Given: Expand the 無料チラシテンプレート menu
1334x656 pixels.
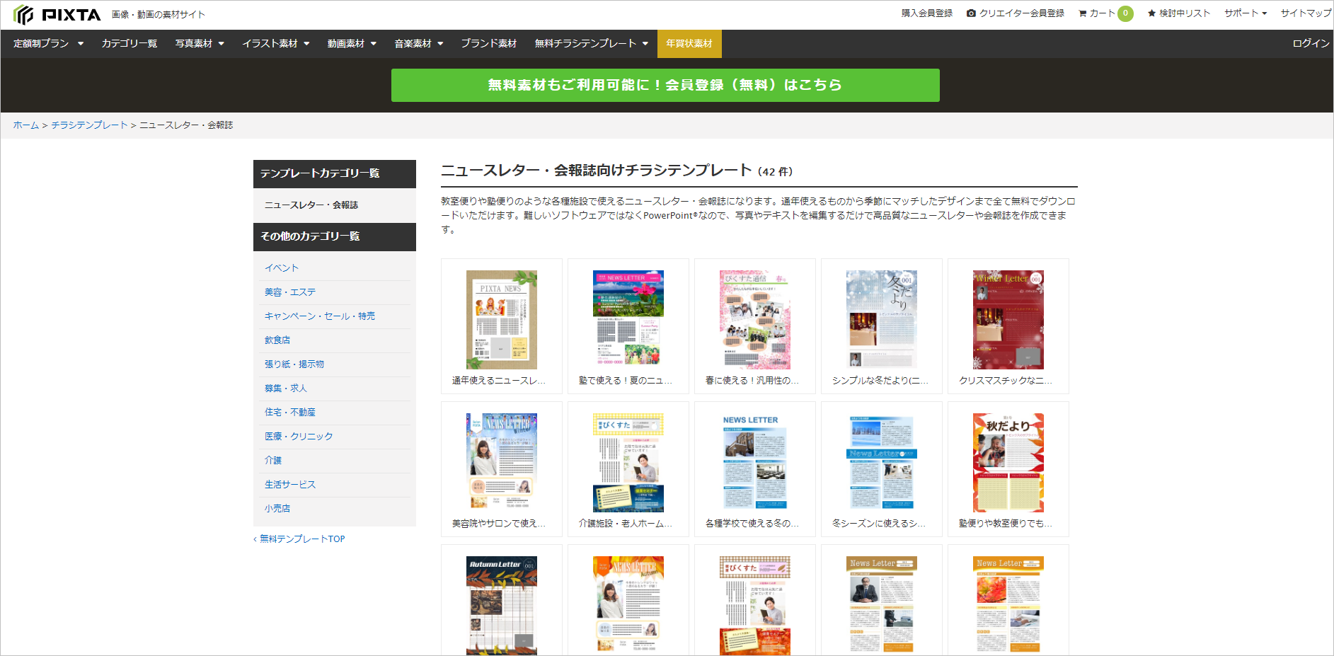Looking at the screenshot, I should pos(591,44).
